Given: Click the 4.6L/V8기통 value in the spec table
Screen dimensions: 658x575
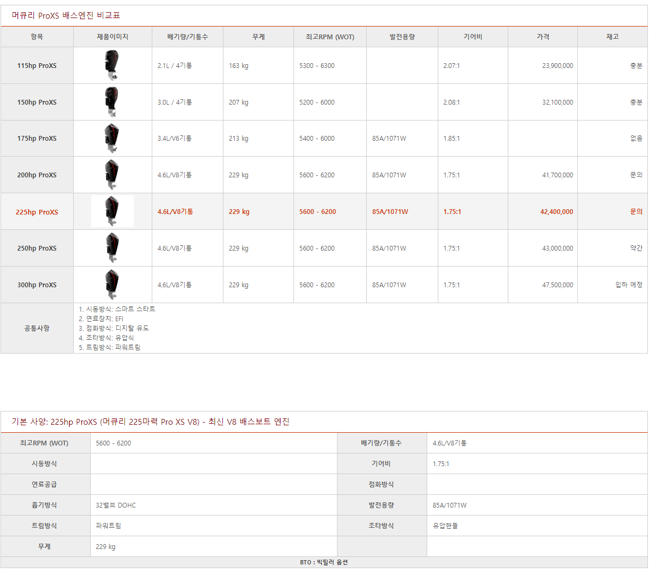Looking at the screenshot, I should click(449, 443).
